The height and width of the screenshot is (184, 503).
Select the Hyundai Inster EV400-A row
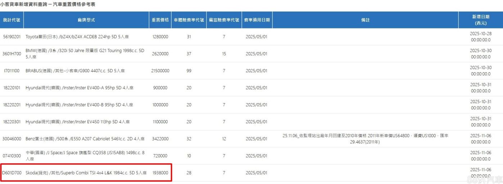pyautogui.click(x=79, y=88)
